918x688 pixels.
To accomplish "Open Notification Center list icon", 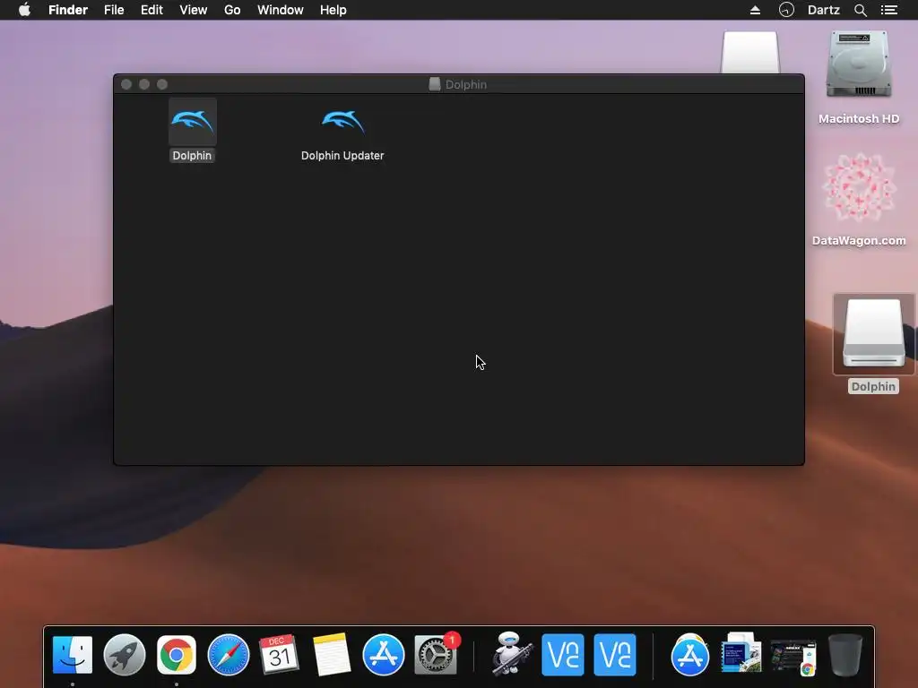I will click(x=889, y=10).
